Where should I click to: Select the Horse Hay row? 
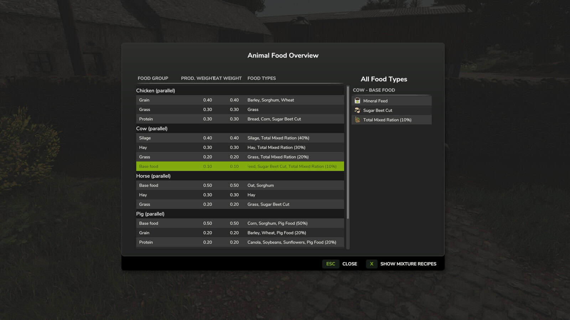coord(240,195)
